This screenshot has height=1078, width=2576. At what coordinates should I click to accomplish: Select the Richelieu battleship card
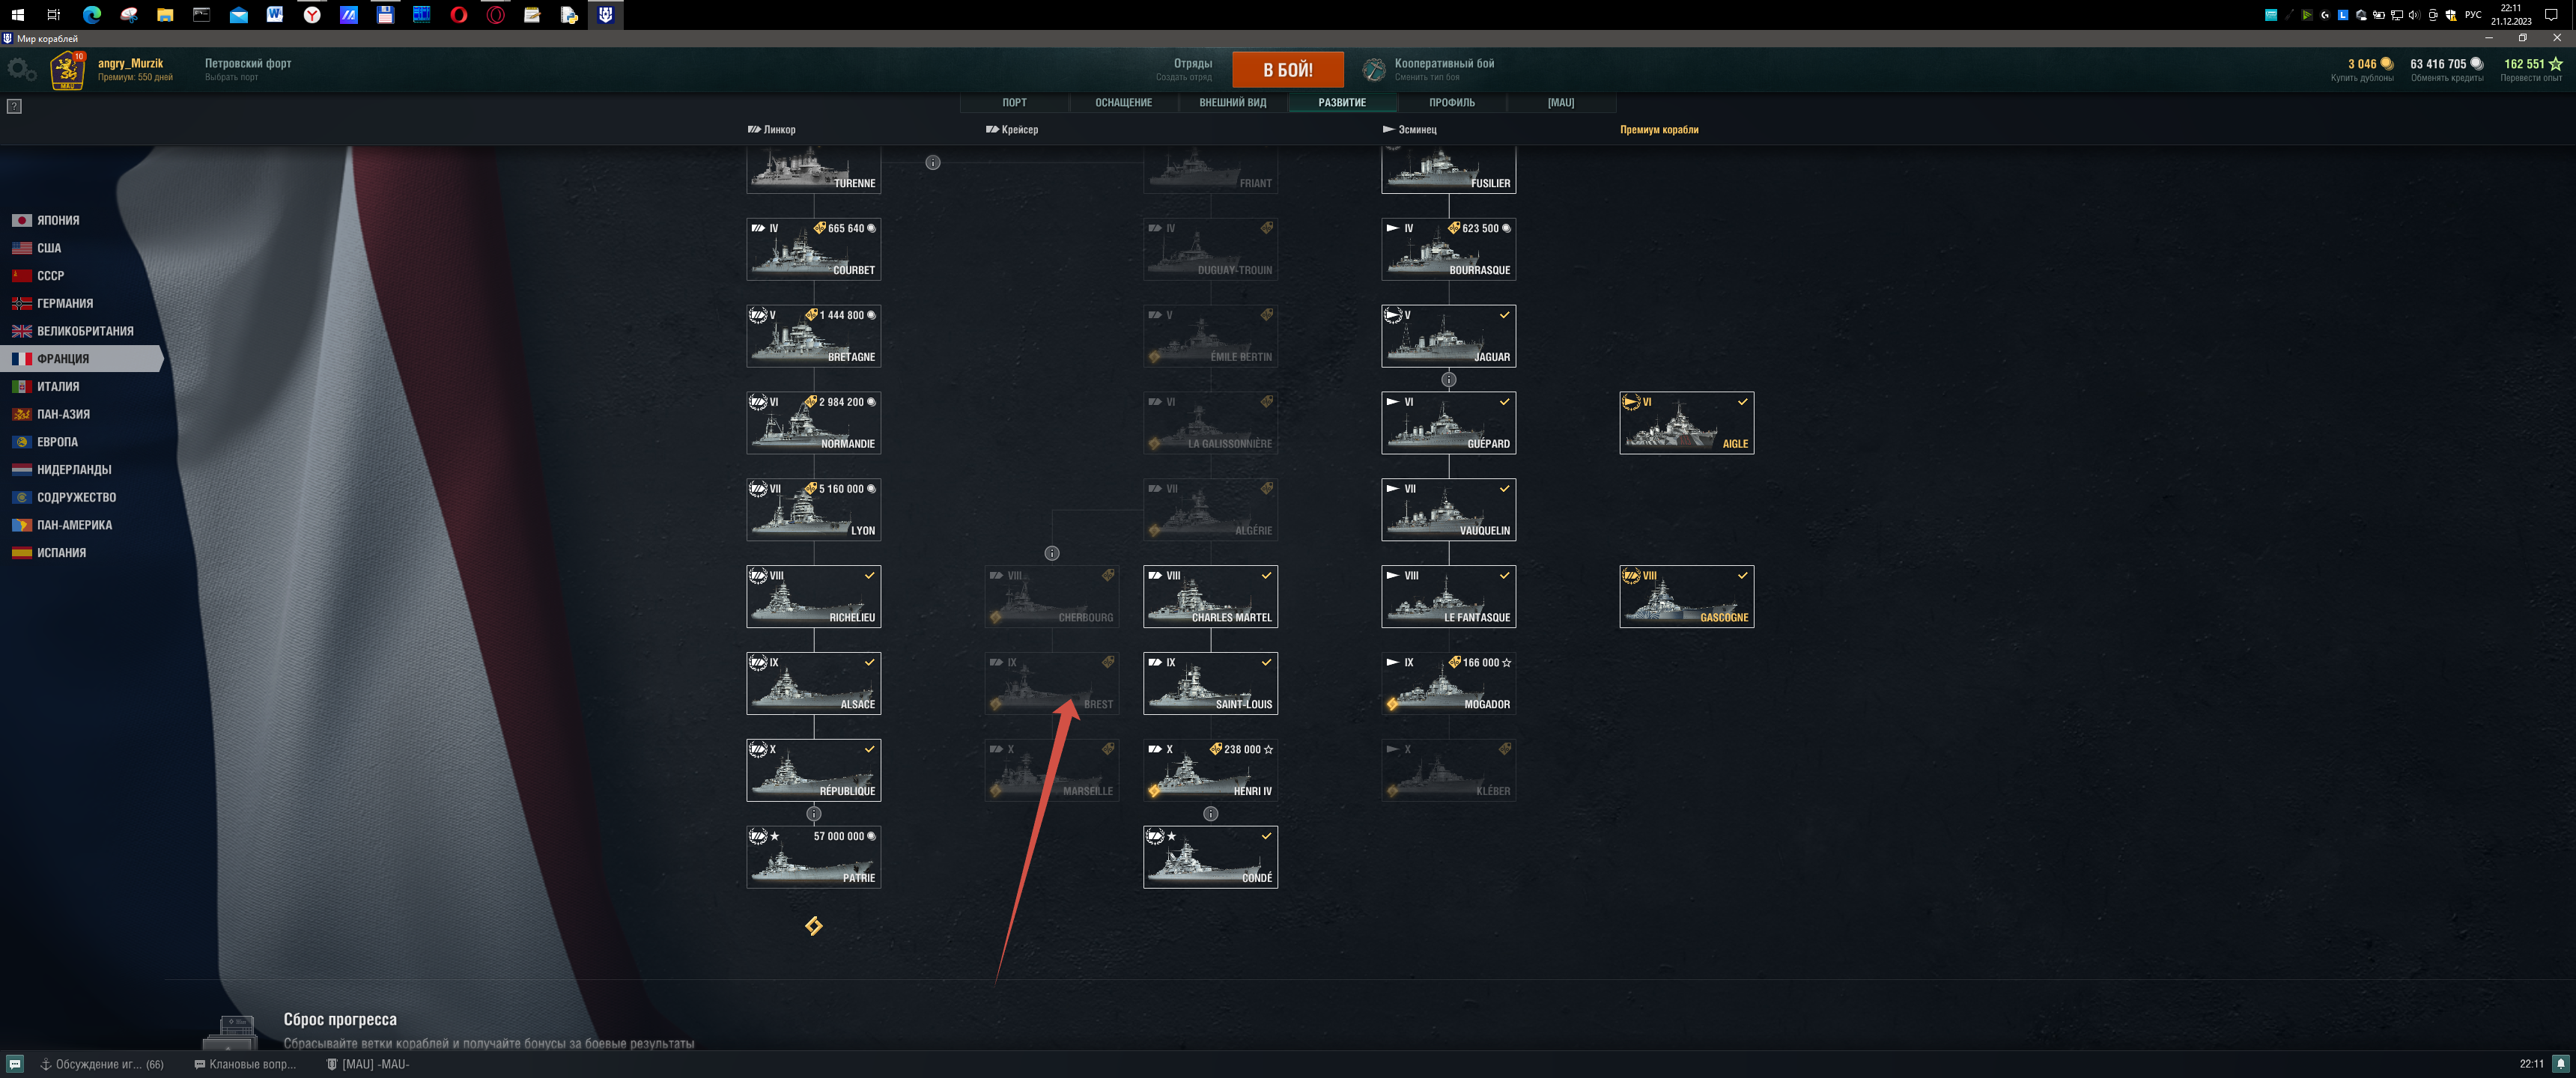(813, 597)
